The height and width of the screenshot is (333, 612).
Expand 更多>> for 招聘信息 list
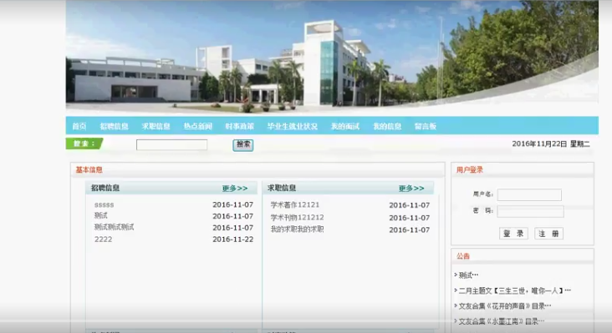[235, 189]
